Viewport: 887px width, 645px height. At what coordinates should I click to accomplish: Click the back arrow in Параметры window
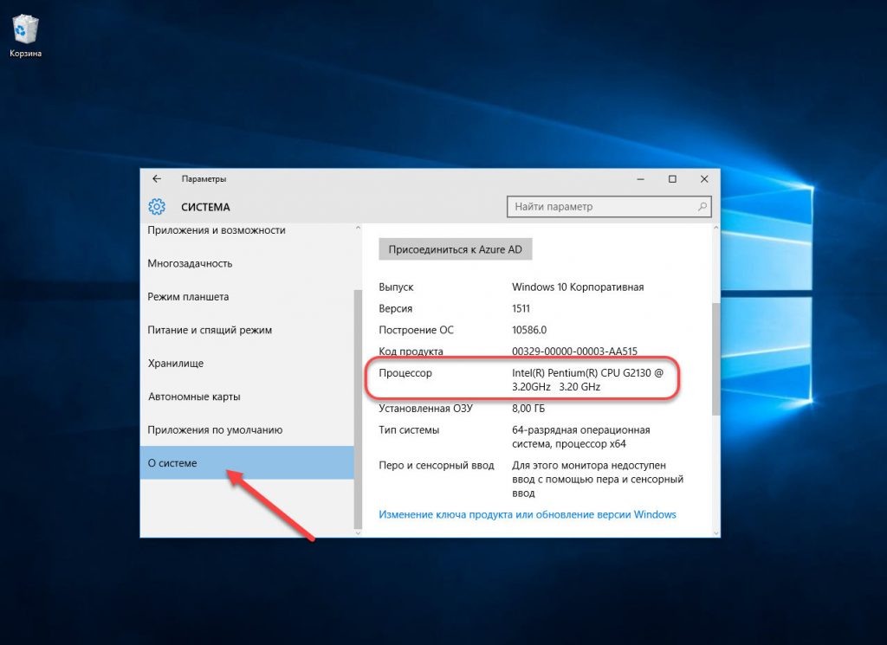click(157, 178)
